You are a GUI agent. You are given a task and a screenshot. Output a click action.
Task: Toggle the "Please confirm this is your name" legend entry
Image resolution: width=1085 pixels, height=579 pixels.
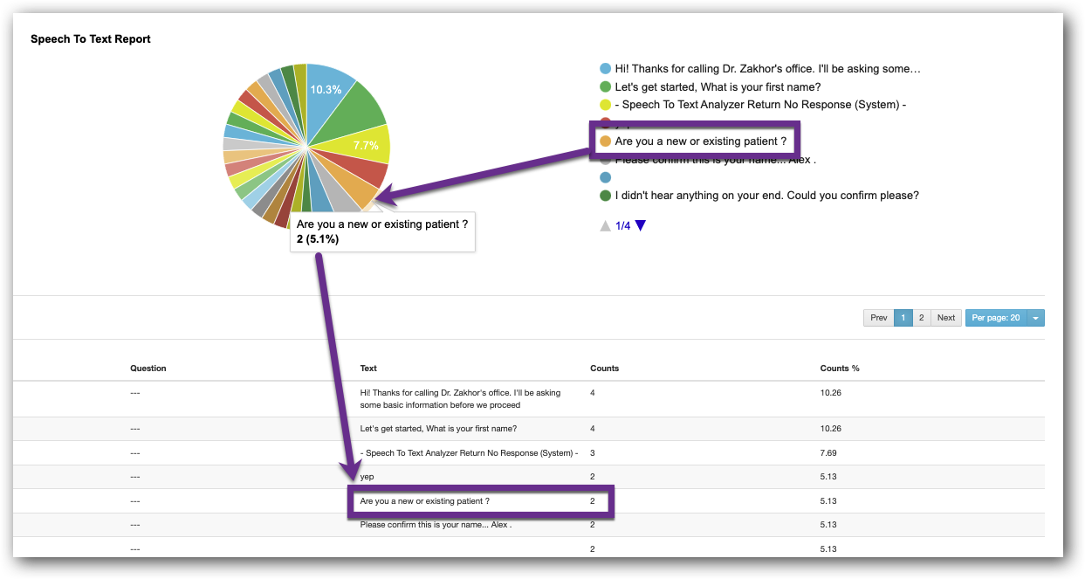pos(716,161)
